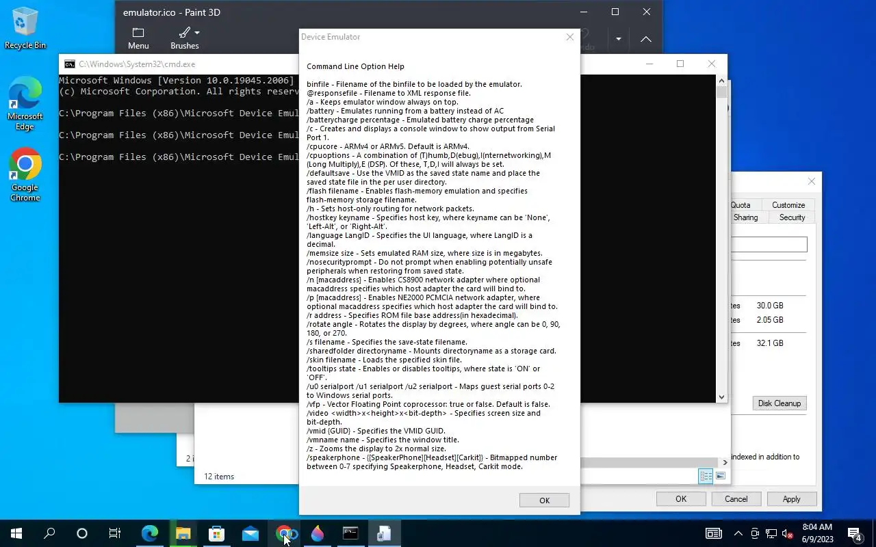Click the '32.1 GB' capacity value
This screenshot has height=547, width=876.
click(x=770, y=343)
